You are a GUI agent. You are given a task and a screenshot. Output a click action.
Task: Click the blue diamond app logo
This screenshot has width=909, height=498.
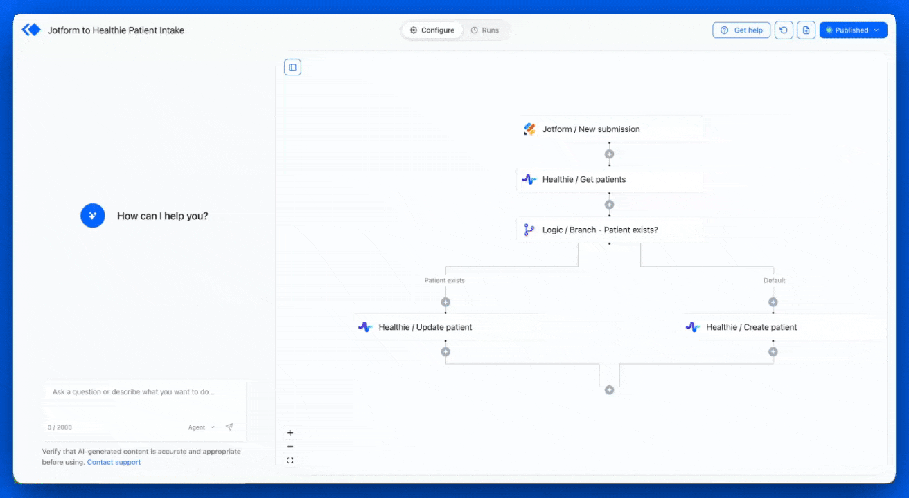(32, 30)
